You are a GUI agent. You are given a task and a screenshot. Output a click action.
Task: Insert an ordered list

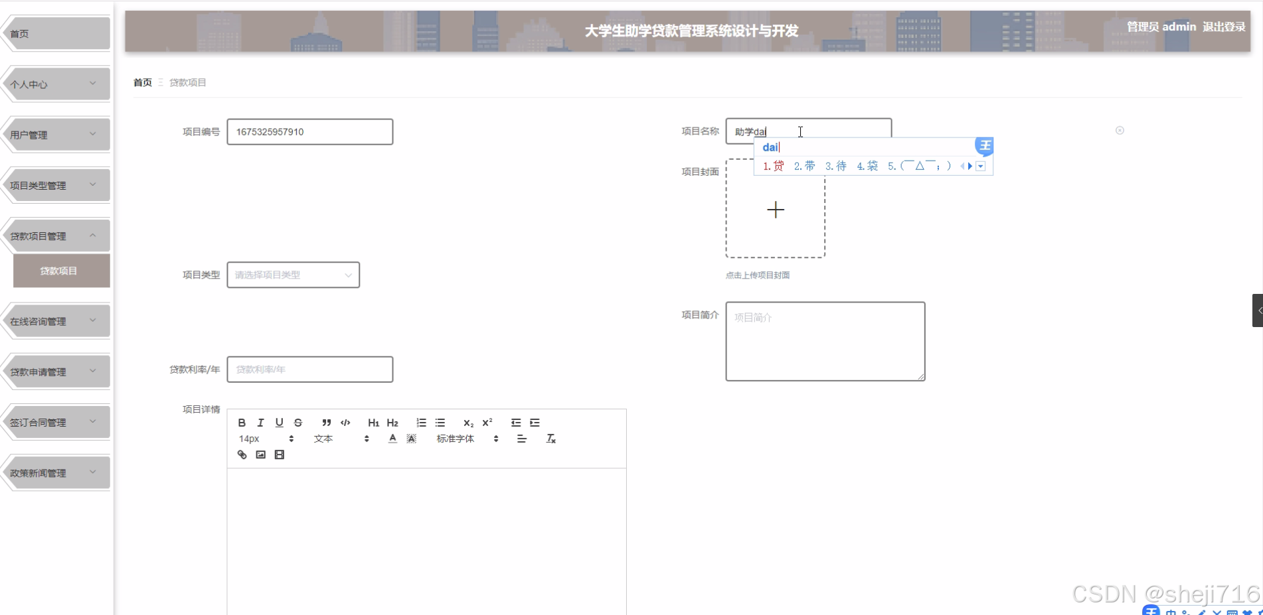[x=421, y=423]
